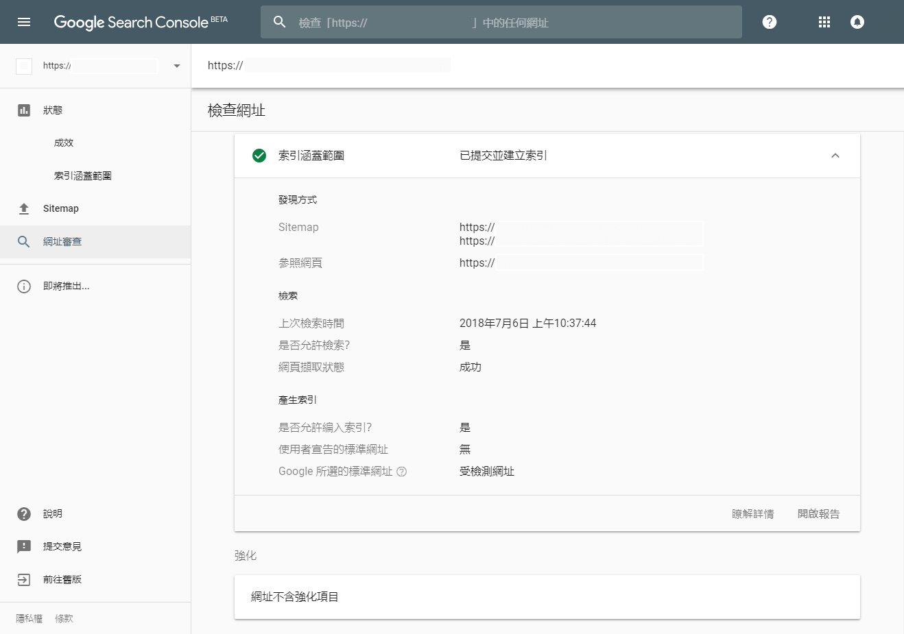Click the 即將推出 info icon
This screenshot has height=634, width=904.
point(24,286)
